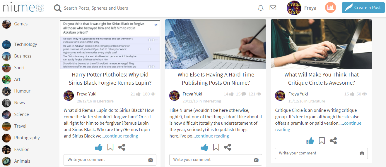This screenshot has width=386, height=167.
Task: Share the Harry Potter Plotholes post
Action: (122, 147)
